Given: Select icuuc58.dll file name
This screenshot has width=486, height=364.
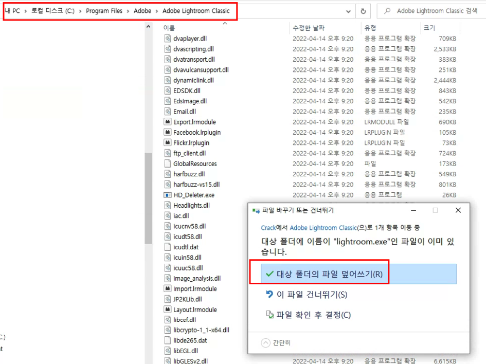Looking at the screenshot, I should pos(188,268).
